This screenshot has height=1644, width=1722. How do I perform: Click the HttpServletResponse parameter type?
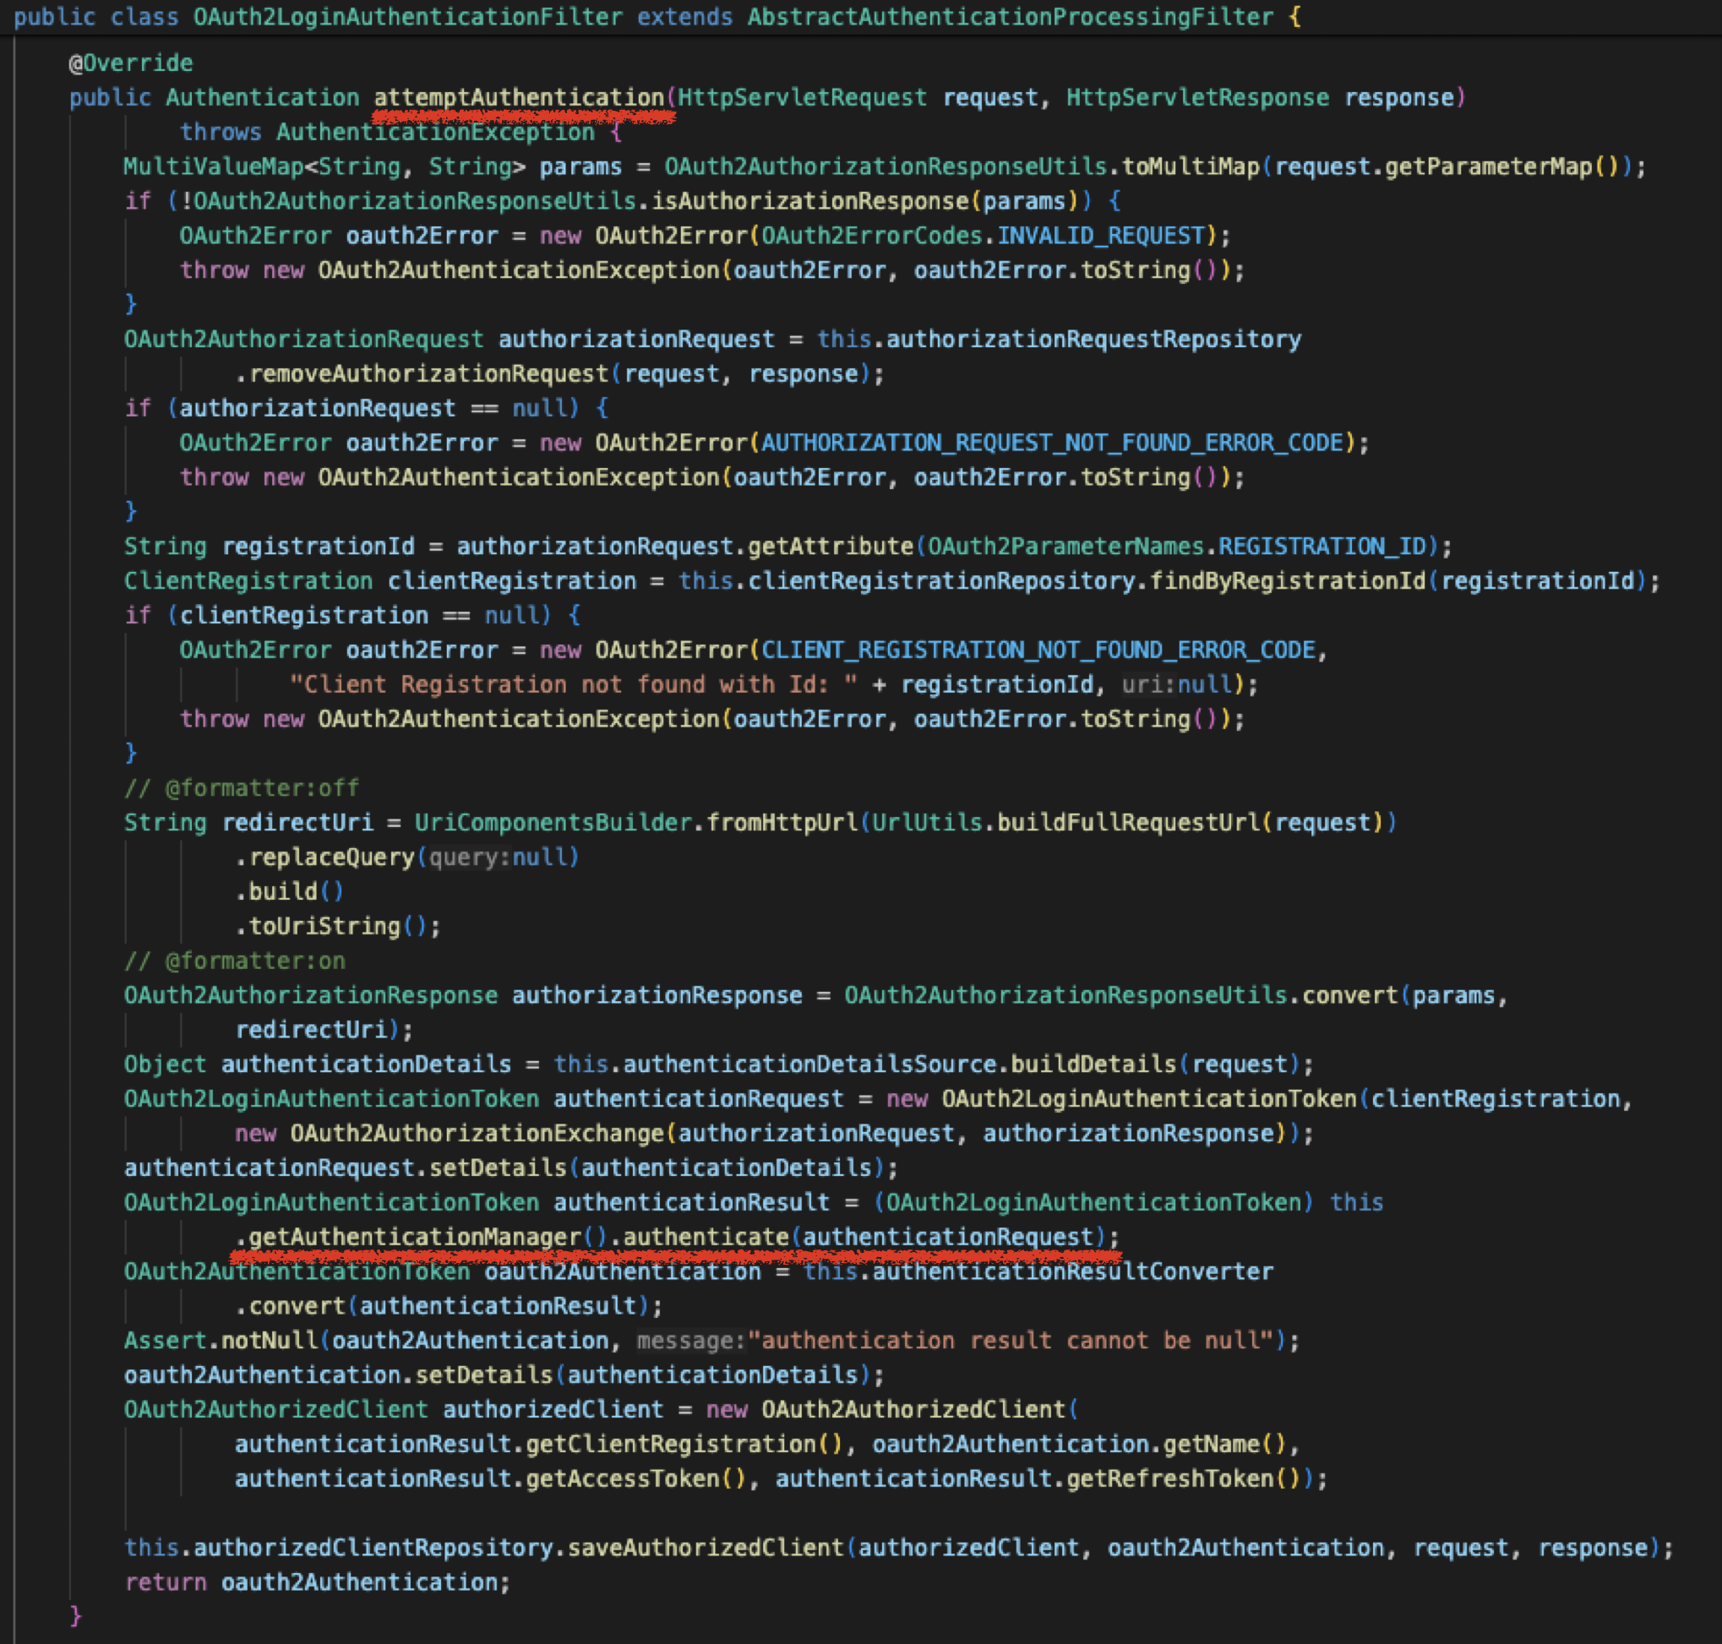click(x=1197, y=97)
